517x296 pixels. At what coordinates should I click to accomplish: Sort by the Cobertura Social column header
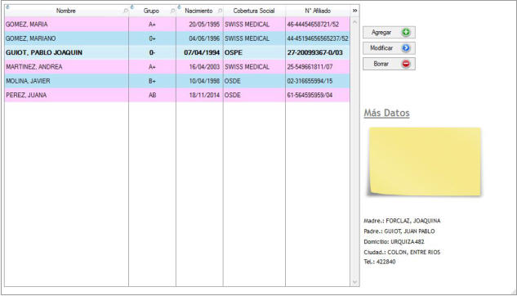coord(254,11)
